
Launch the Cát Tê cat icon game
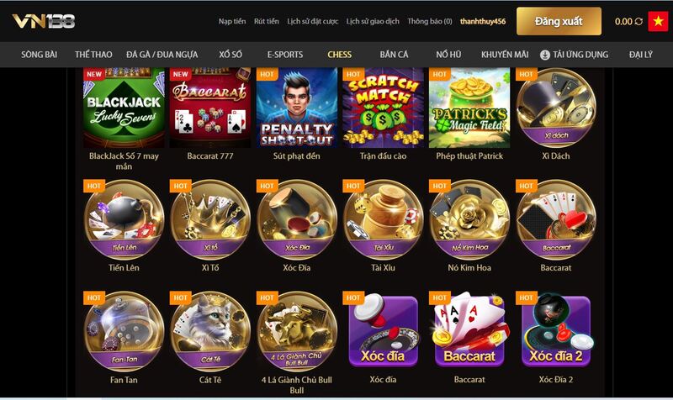tap(210, 331)
